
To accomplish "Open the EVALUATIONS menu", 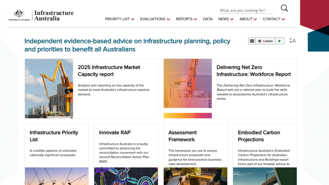I will click(153, 19).
